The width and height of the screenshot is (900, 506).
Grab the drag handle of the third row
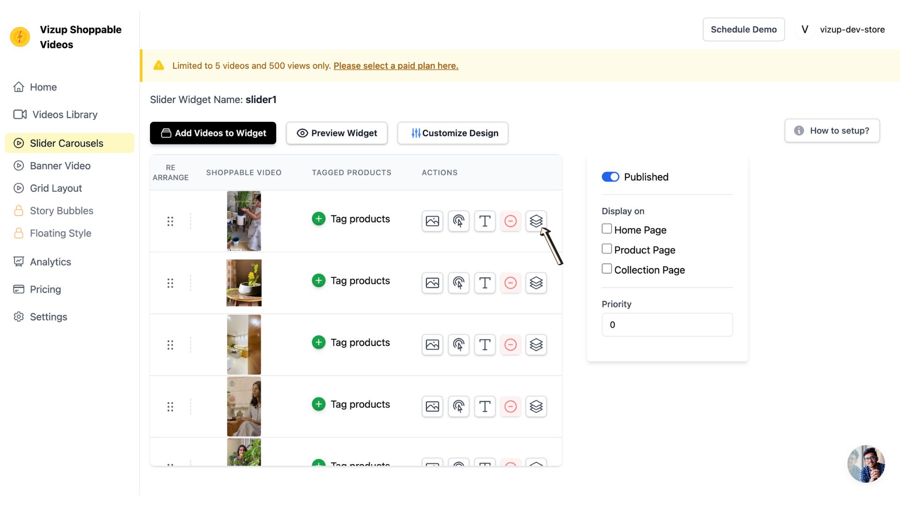click(x=170, y=345)
